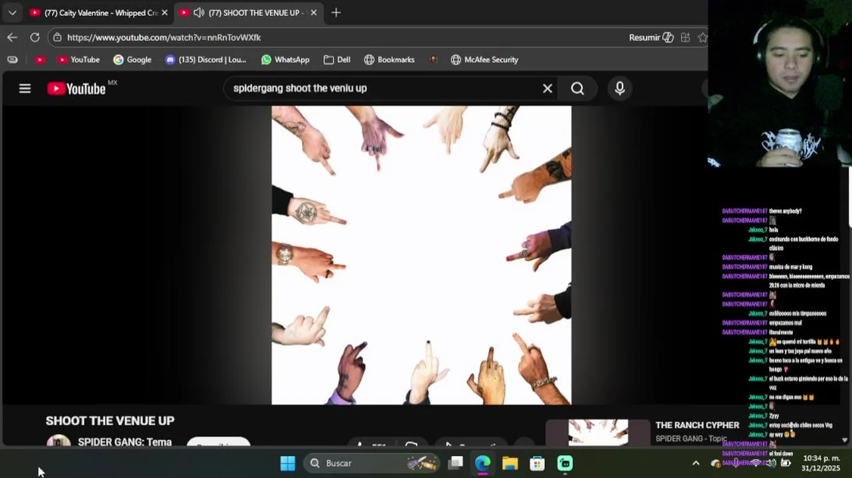
Task: Click the SHOOT THE VENUE UP title
Action: (x=110, y=421)
